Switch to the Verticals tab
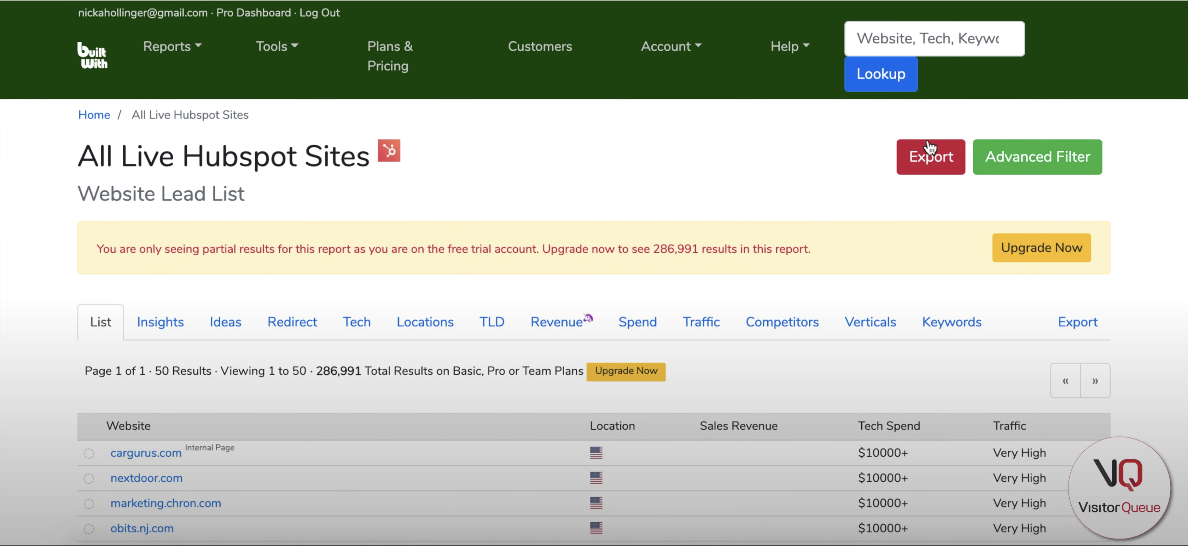The image size is (1188, 546). [870, 322]
